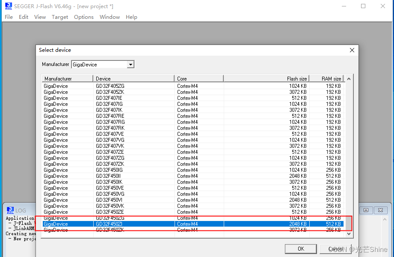Open the Edit menu

coord(24,17)
